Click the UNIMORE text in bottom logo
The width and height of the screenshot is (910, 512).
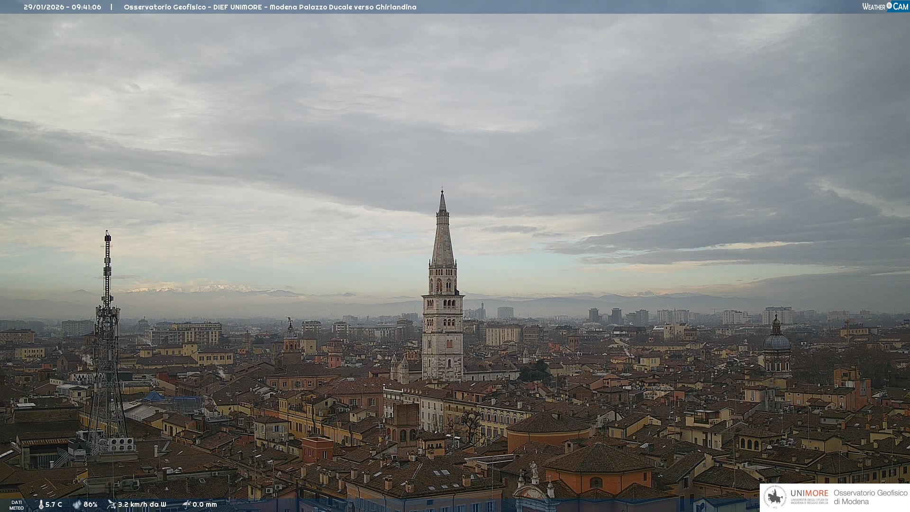pyautogui.click(x=809, y=494)
